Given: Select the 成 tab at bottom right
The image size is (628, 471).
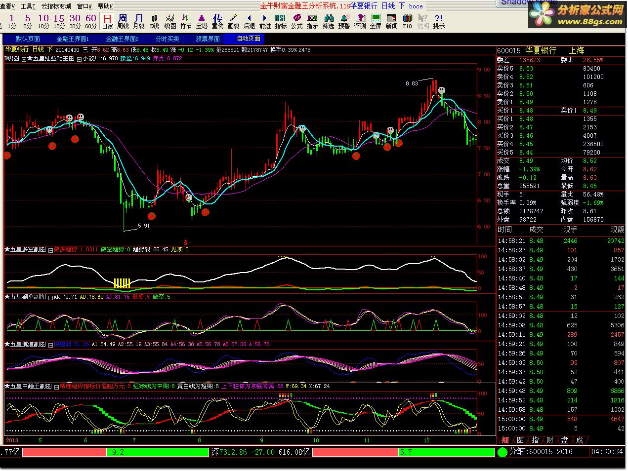Looking at the screenshot, I should (580, 440).
